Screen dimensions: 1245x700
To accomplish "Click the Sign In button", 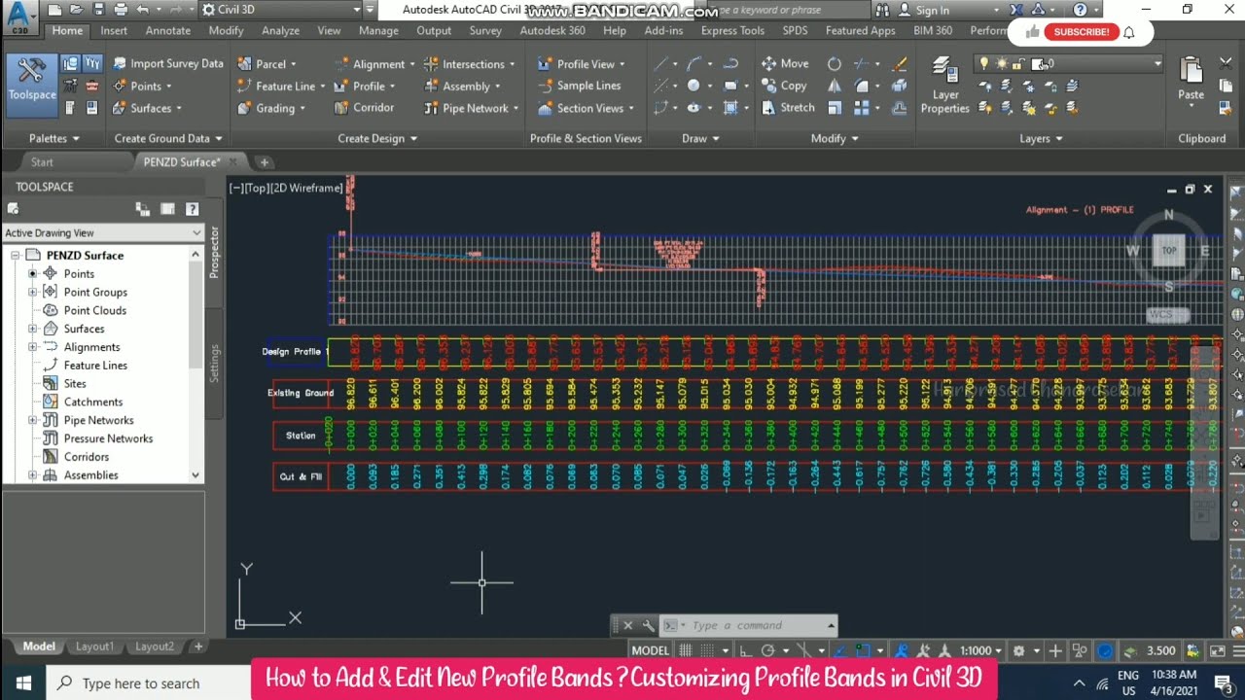I will tap(925, 10).
